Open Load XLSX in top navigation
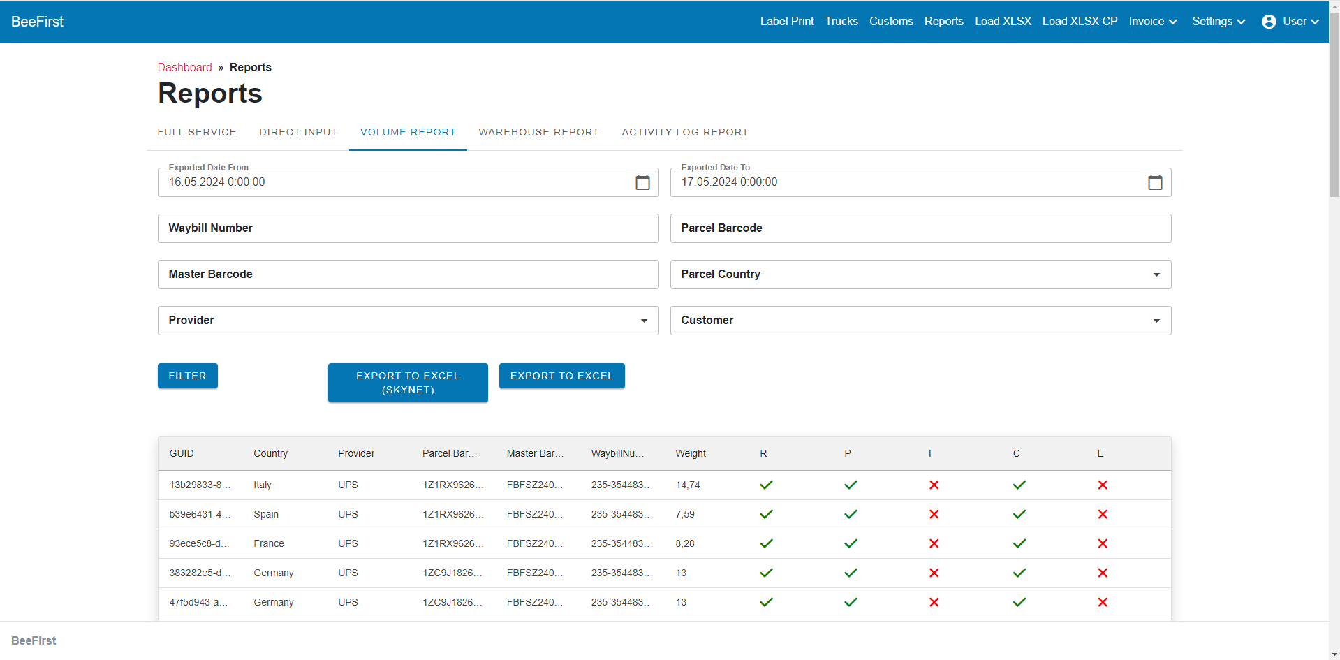Viewport: 1340px width, 660px height. [x=1003, y=22]
